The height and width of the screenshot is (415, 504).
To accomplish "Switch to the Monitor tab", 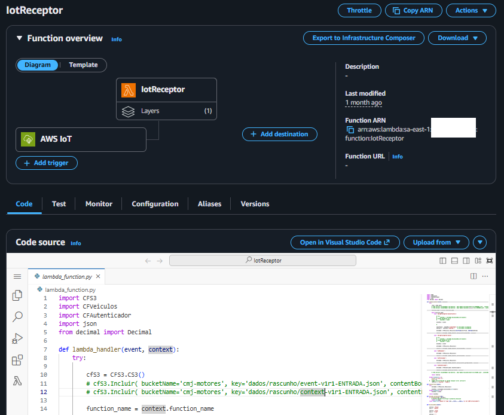I will click(99, 204).
